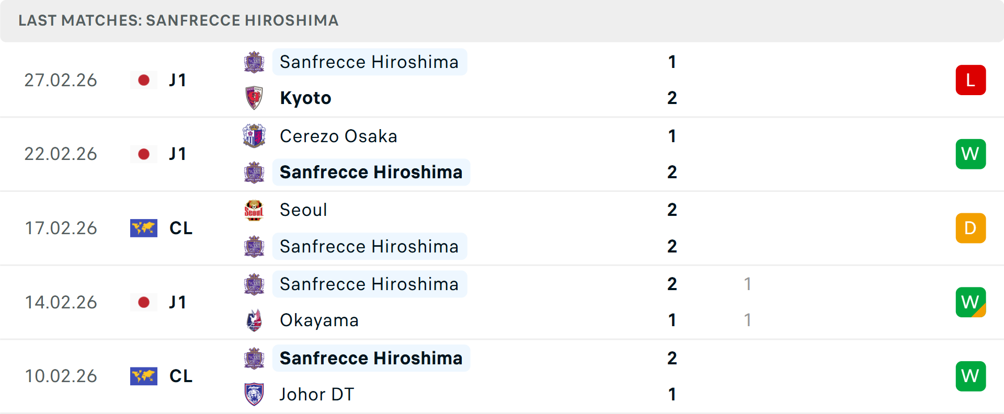This screenshot has width=1004, height=414.
Task: Click the Johor DT club crest icon
Action: 255,394
